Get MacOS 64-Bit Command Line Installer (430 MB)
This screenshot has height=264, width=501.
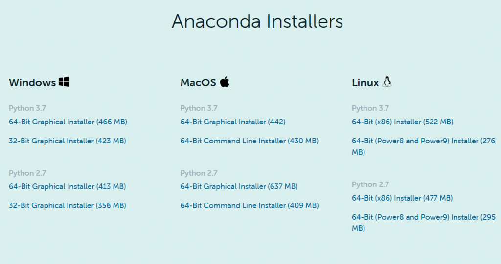point(250,141)
